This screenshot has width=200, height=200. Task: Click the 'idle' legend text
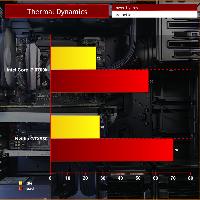point(29,183)
